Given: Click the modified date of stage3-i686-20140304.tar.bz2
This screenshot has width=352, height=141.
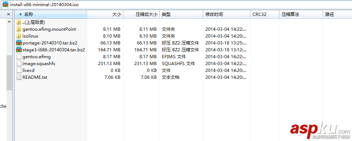Looking at the screenshot, I should (226, 50).
